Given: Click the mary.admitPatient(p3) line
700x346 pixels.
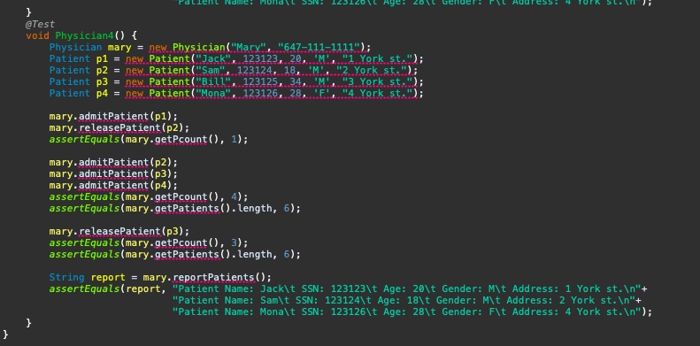Looking at the screenshot, I should [113, 174].
